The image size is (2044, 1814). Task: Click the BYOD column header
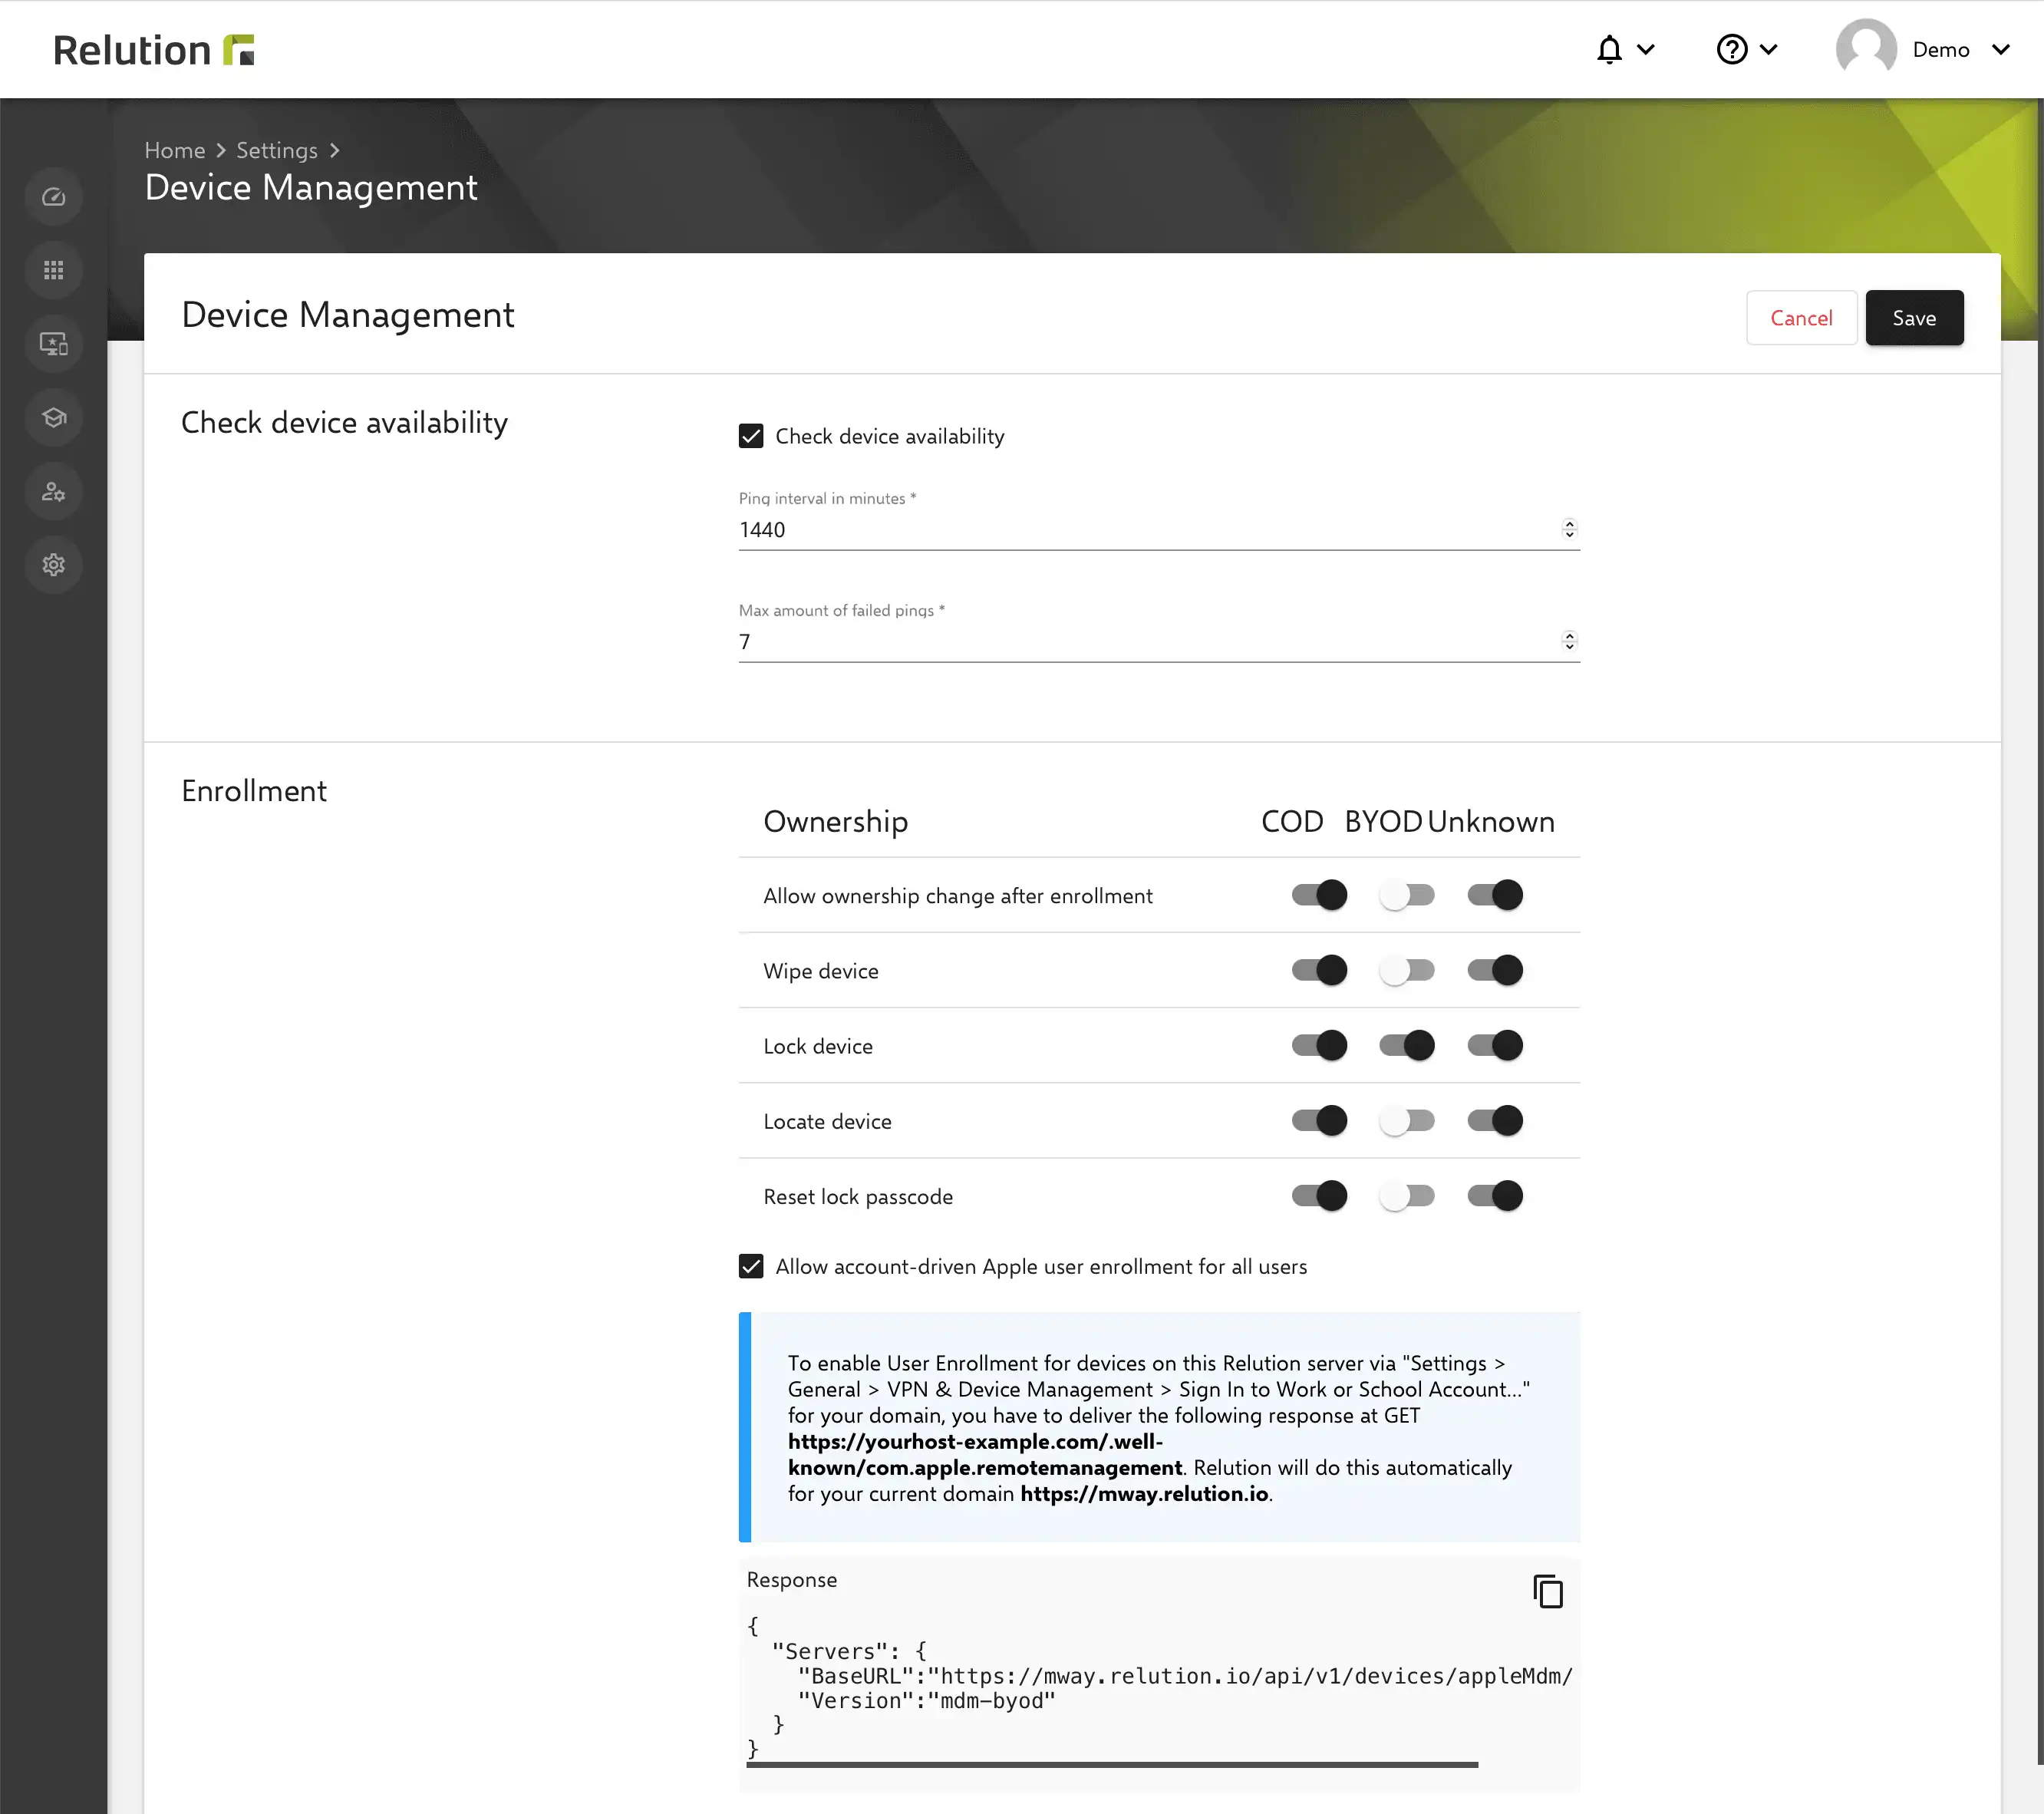(x=1383, y=821)
